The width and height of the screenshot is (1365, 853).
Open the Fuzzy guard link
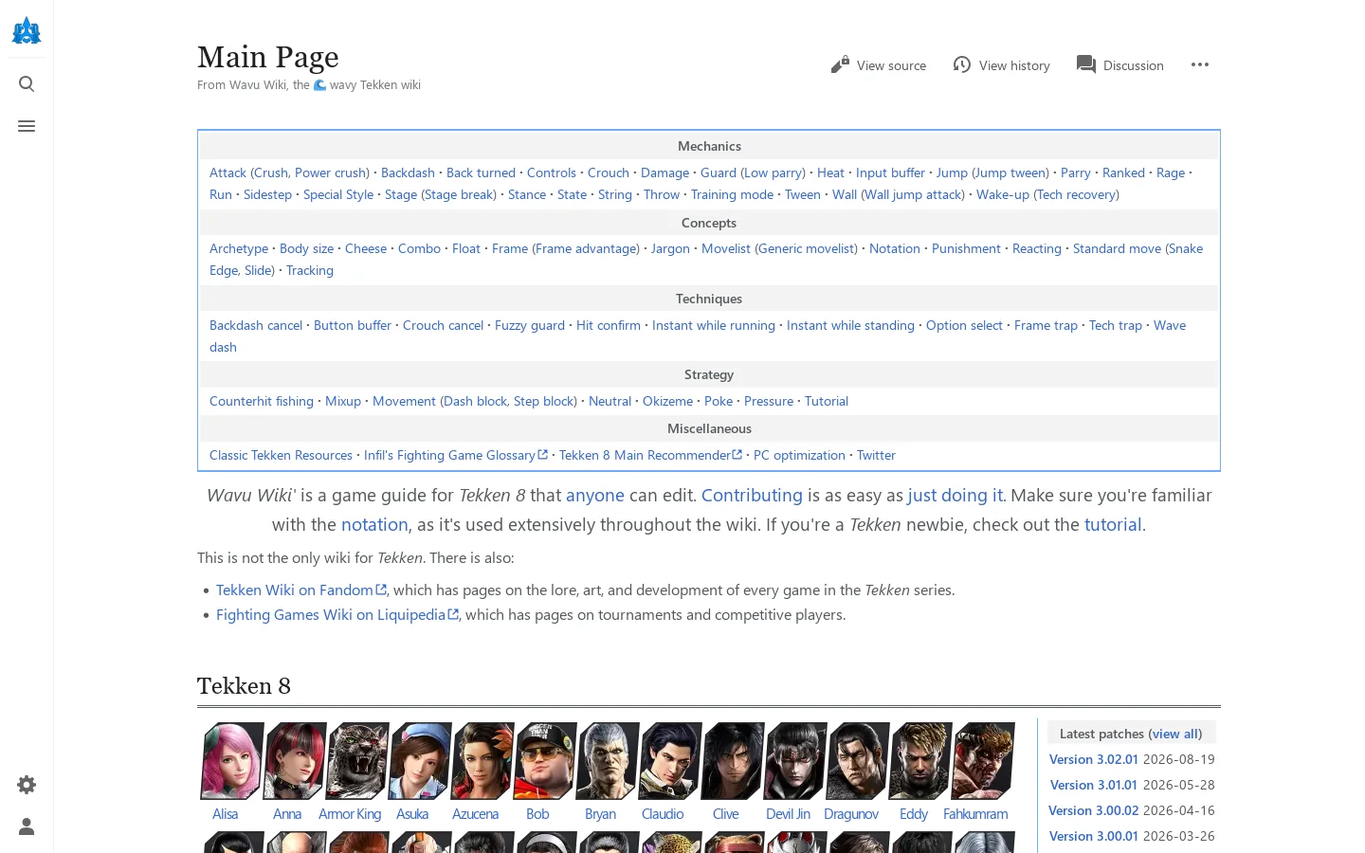coord(530,325)
